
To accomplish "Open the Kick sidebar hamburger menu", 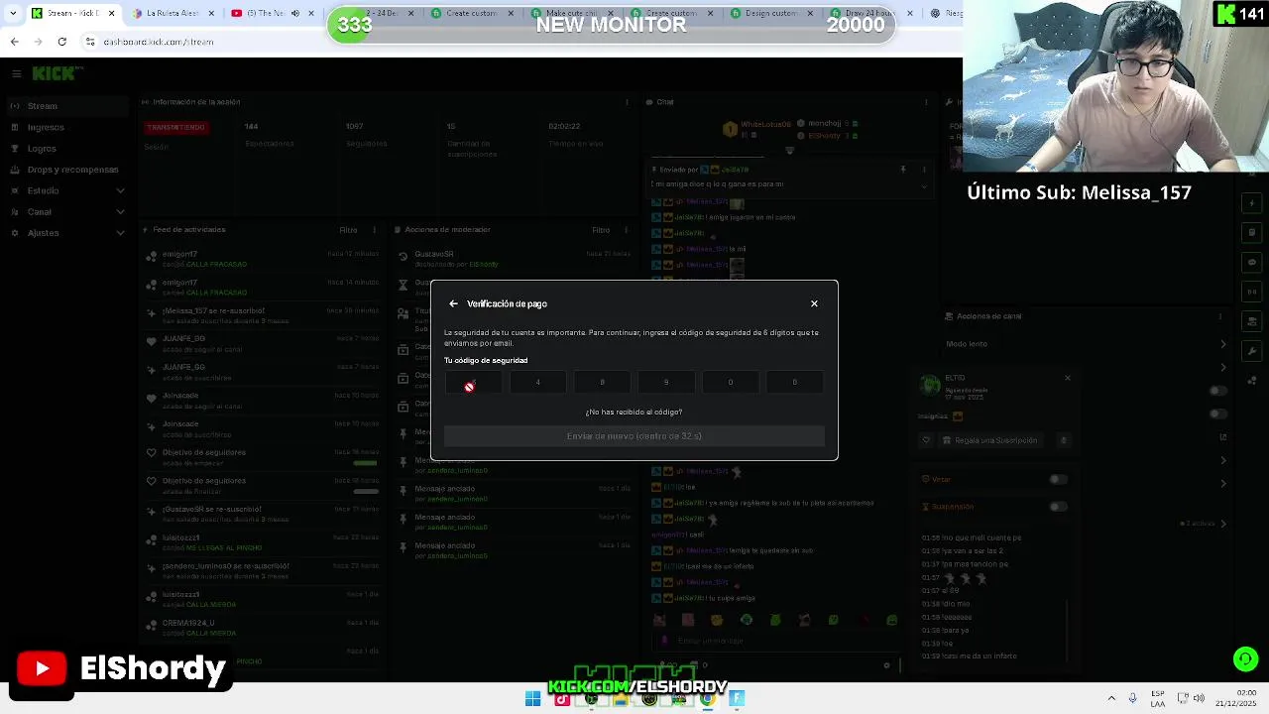I will (16, 73).
